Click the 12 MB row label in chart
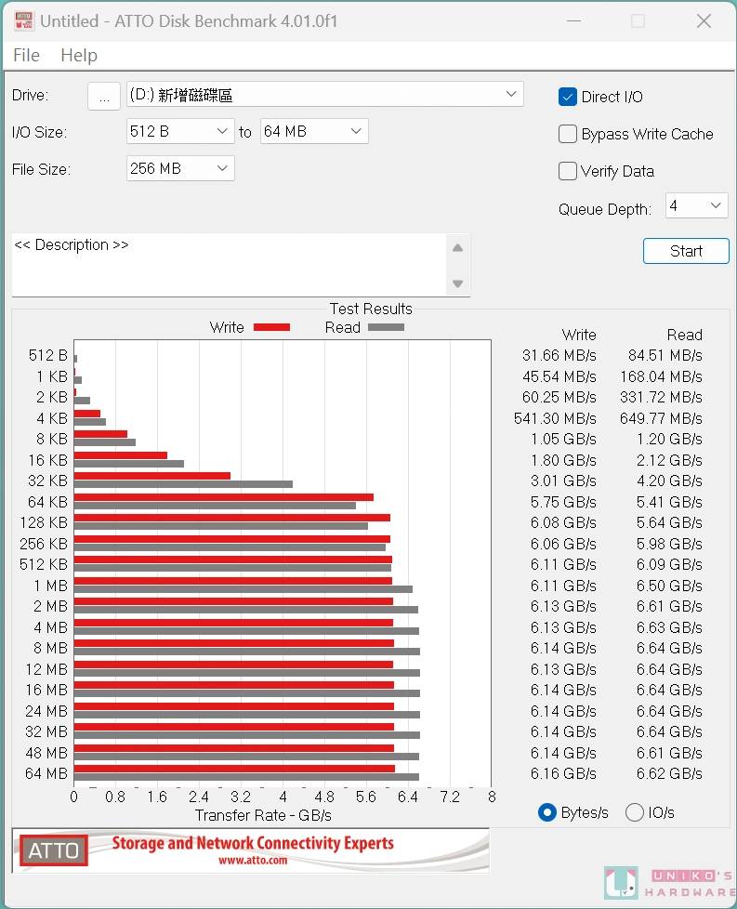 46,669
